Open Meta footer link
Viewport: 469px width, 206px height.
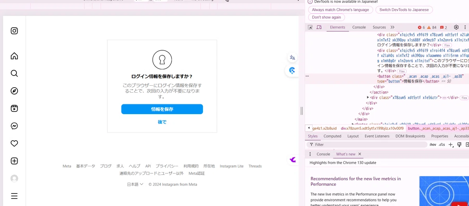pos(67,166)
